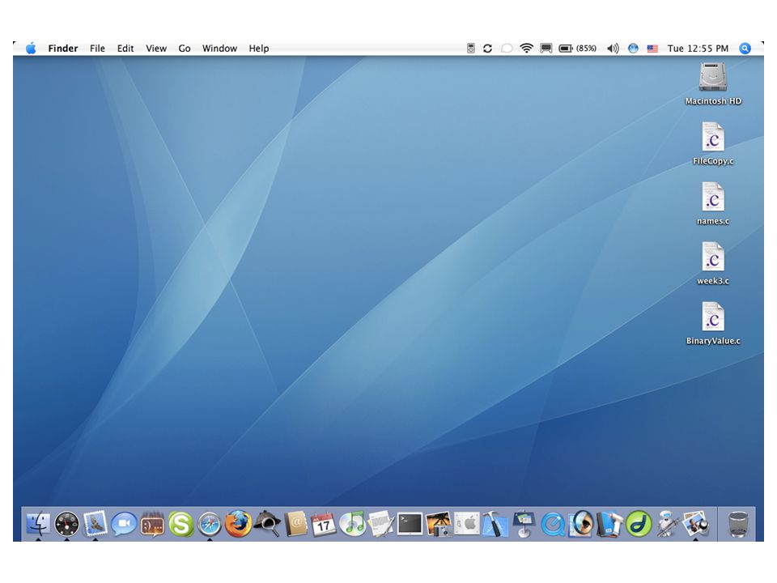This screenshot has width=777, height=583.
Task: Open the AirPort Wi-Fi status menu
Action: pyautogui.click(x=526, y=48)
